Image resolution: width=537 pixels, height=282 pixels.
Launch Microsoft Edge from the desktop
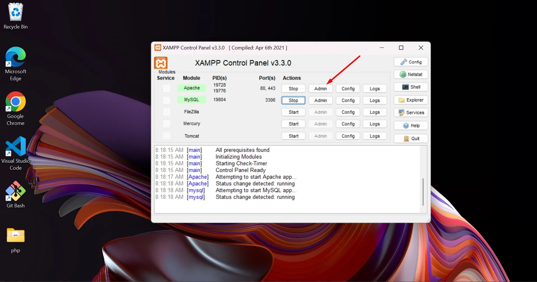[x=16, y=64]
